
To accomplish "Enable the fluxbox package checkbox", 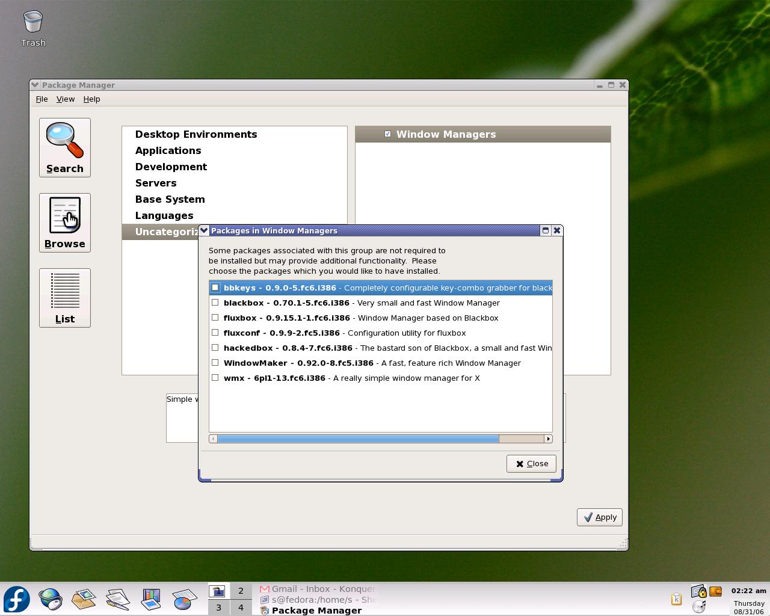I will (x=215, y=318).
